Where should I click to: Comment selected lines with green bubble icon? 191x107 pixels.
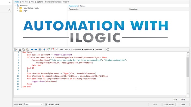(49, 49)
